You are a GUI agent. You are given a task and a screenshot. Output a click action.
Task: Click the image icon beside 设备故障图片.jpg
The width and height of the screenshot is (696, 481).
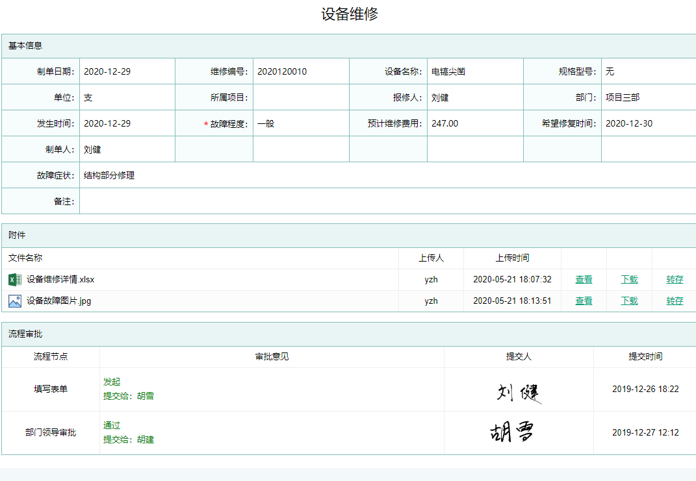[x=14, y=301]
